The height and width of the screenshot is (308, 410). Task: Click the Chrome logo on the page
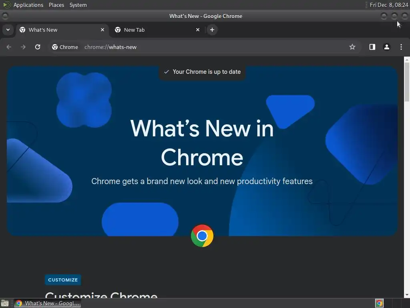pos(202,236)
